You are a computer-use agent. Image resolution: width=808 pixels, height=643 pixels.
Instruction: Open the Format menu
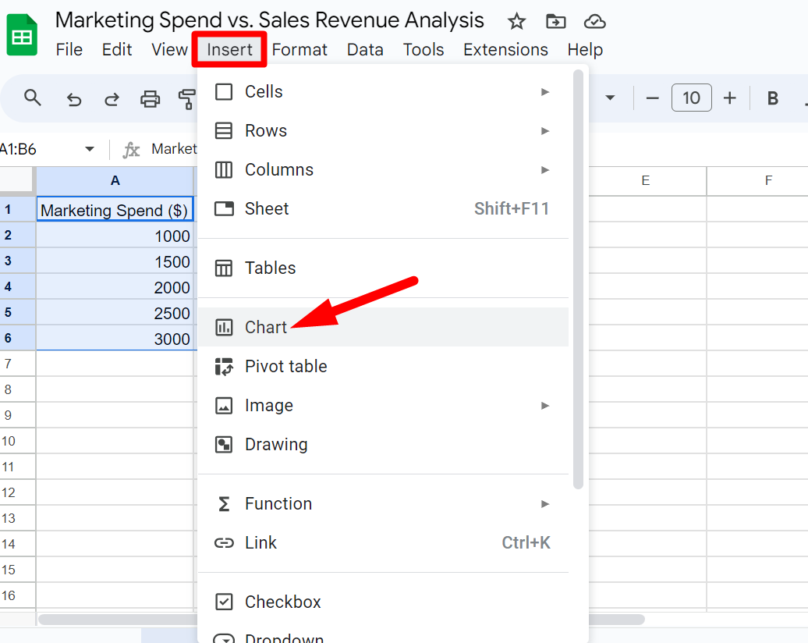299,50
